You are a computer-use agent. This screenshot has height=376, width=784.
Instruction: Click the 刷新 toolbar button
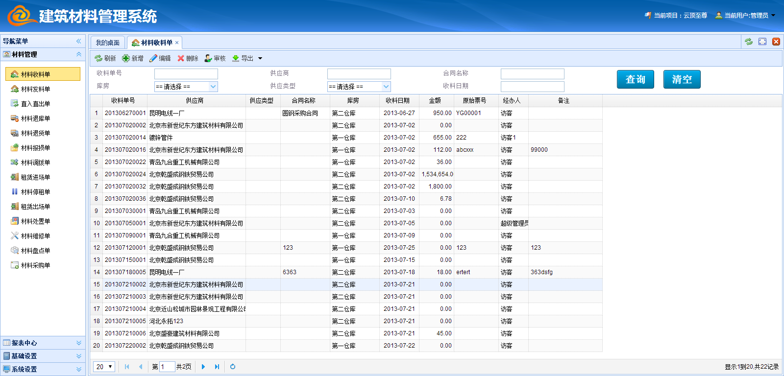click(x=105, y=58)
